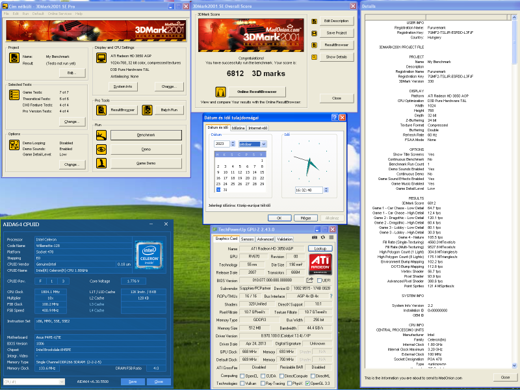Click the Mégse button in date dialog

[305, 218]
